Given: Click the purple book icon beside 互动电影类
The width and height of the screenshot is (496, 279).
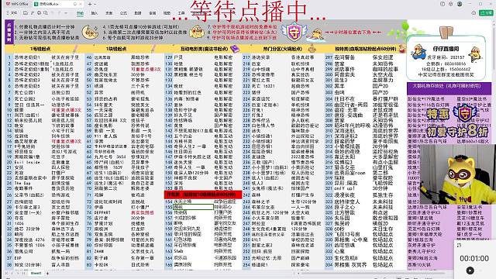Looking at the screenshot, I should point(234,49).
